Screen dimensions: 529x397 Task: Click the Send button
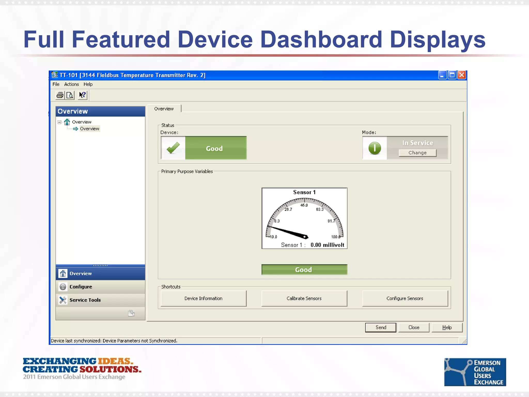[381, 327]
